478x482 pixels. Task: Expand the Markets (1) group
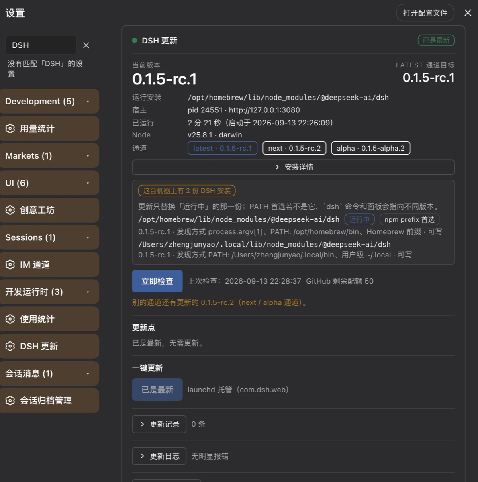click(49, 156)
